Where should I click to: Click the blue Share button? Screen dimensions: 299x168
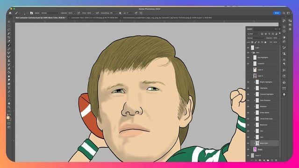(277, 13)
